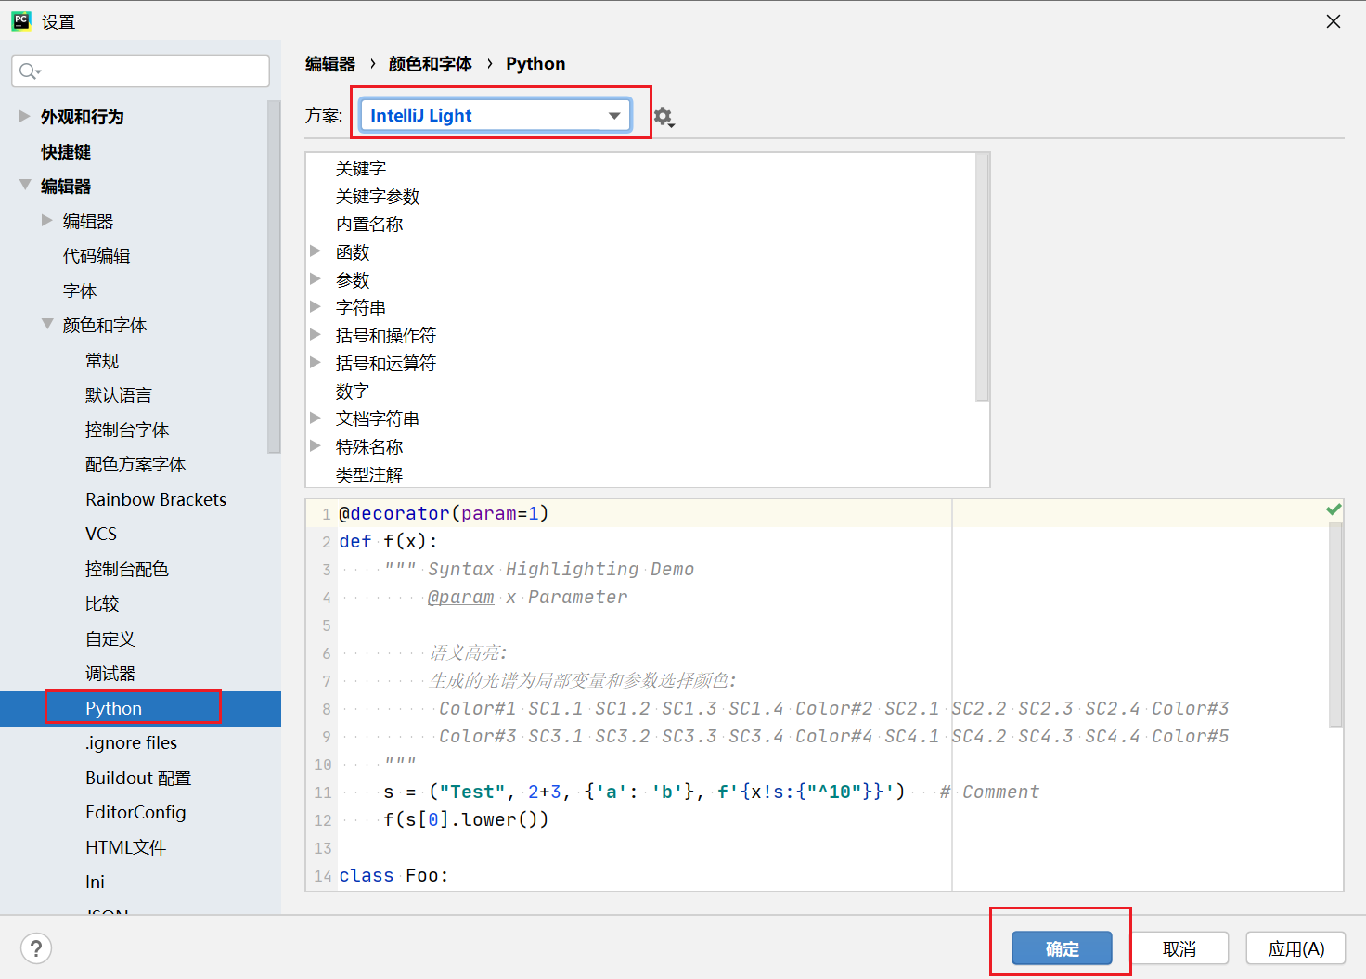Select 数字 in the element list
The image size is (1366, 979).
353,391
